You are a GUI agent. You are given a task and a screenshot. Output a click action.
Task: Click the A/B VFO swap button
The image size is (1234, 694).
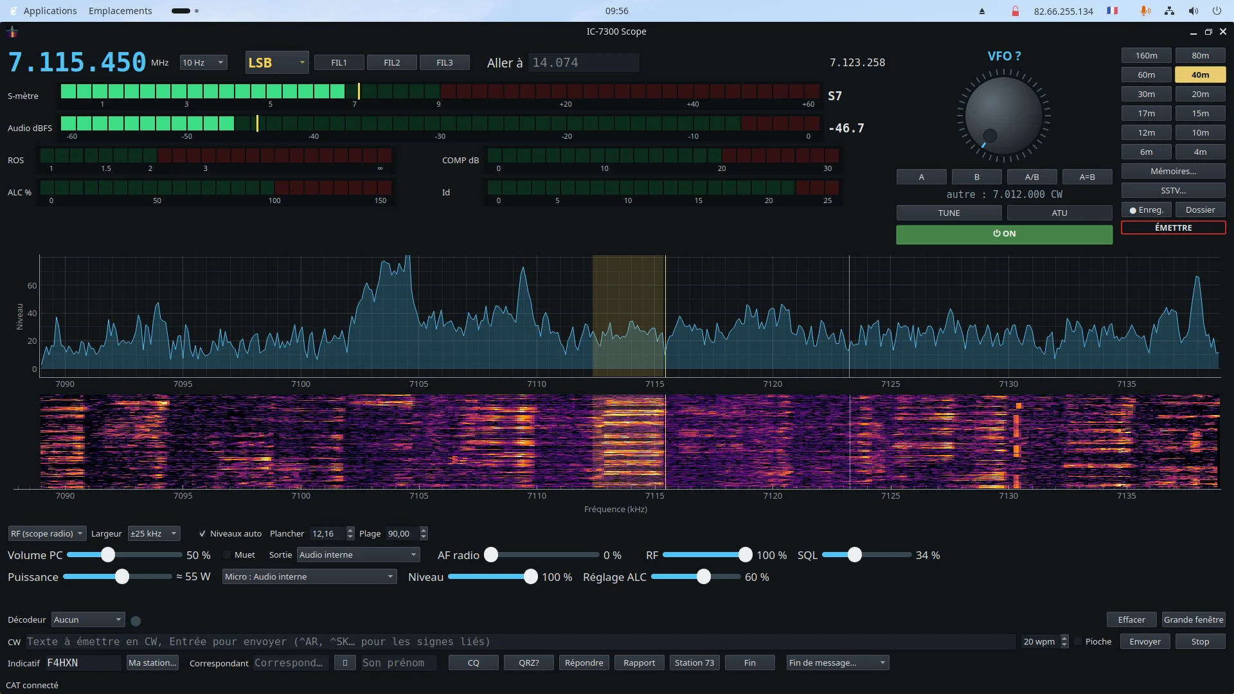[1032, 177]
